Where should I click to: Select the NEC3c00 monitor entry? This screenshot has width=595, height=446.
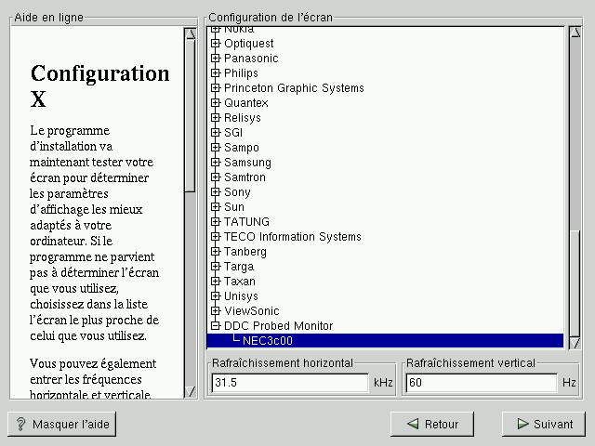pos(267,341)
